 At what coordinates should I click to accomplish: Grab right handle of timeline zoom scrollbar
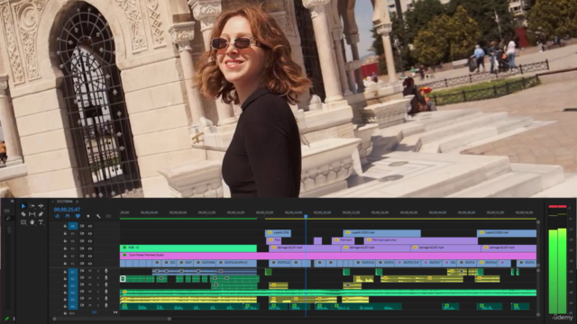(x=169, y=319)
